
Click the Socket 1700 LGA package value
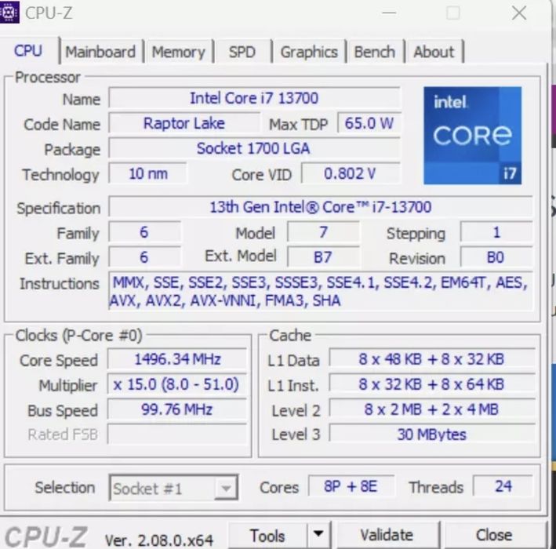(x=255, y=148)
